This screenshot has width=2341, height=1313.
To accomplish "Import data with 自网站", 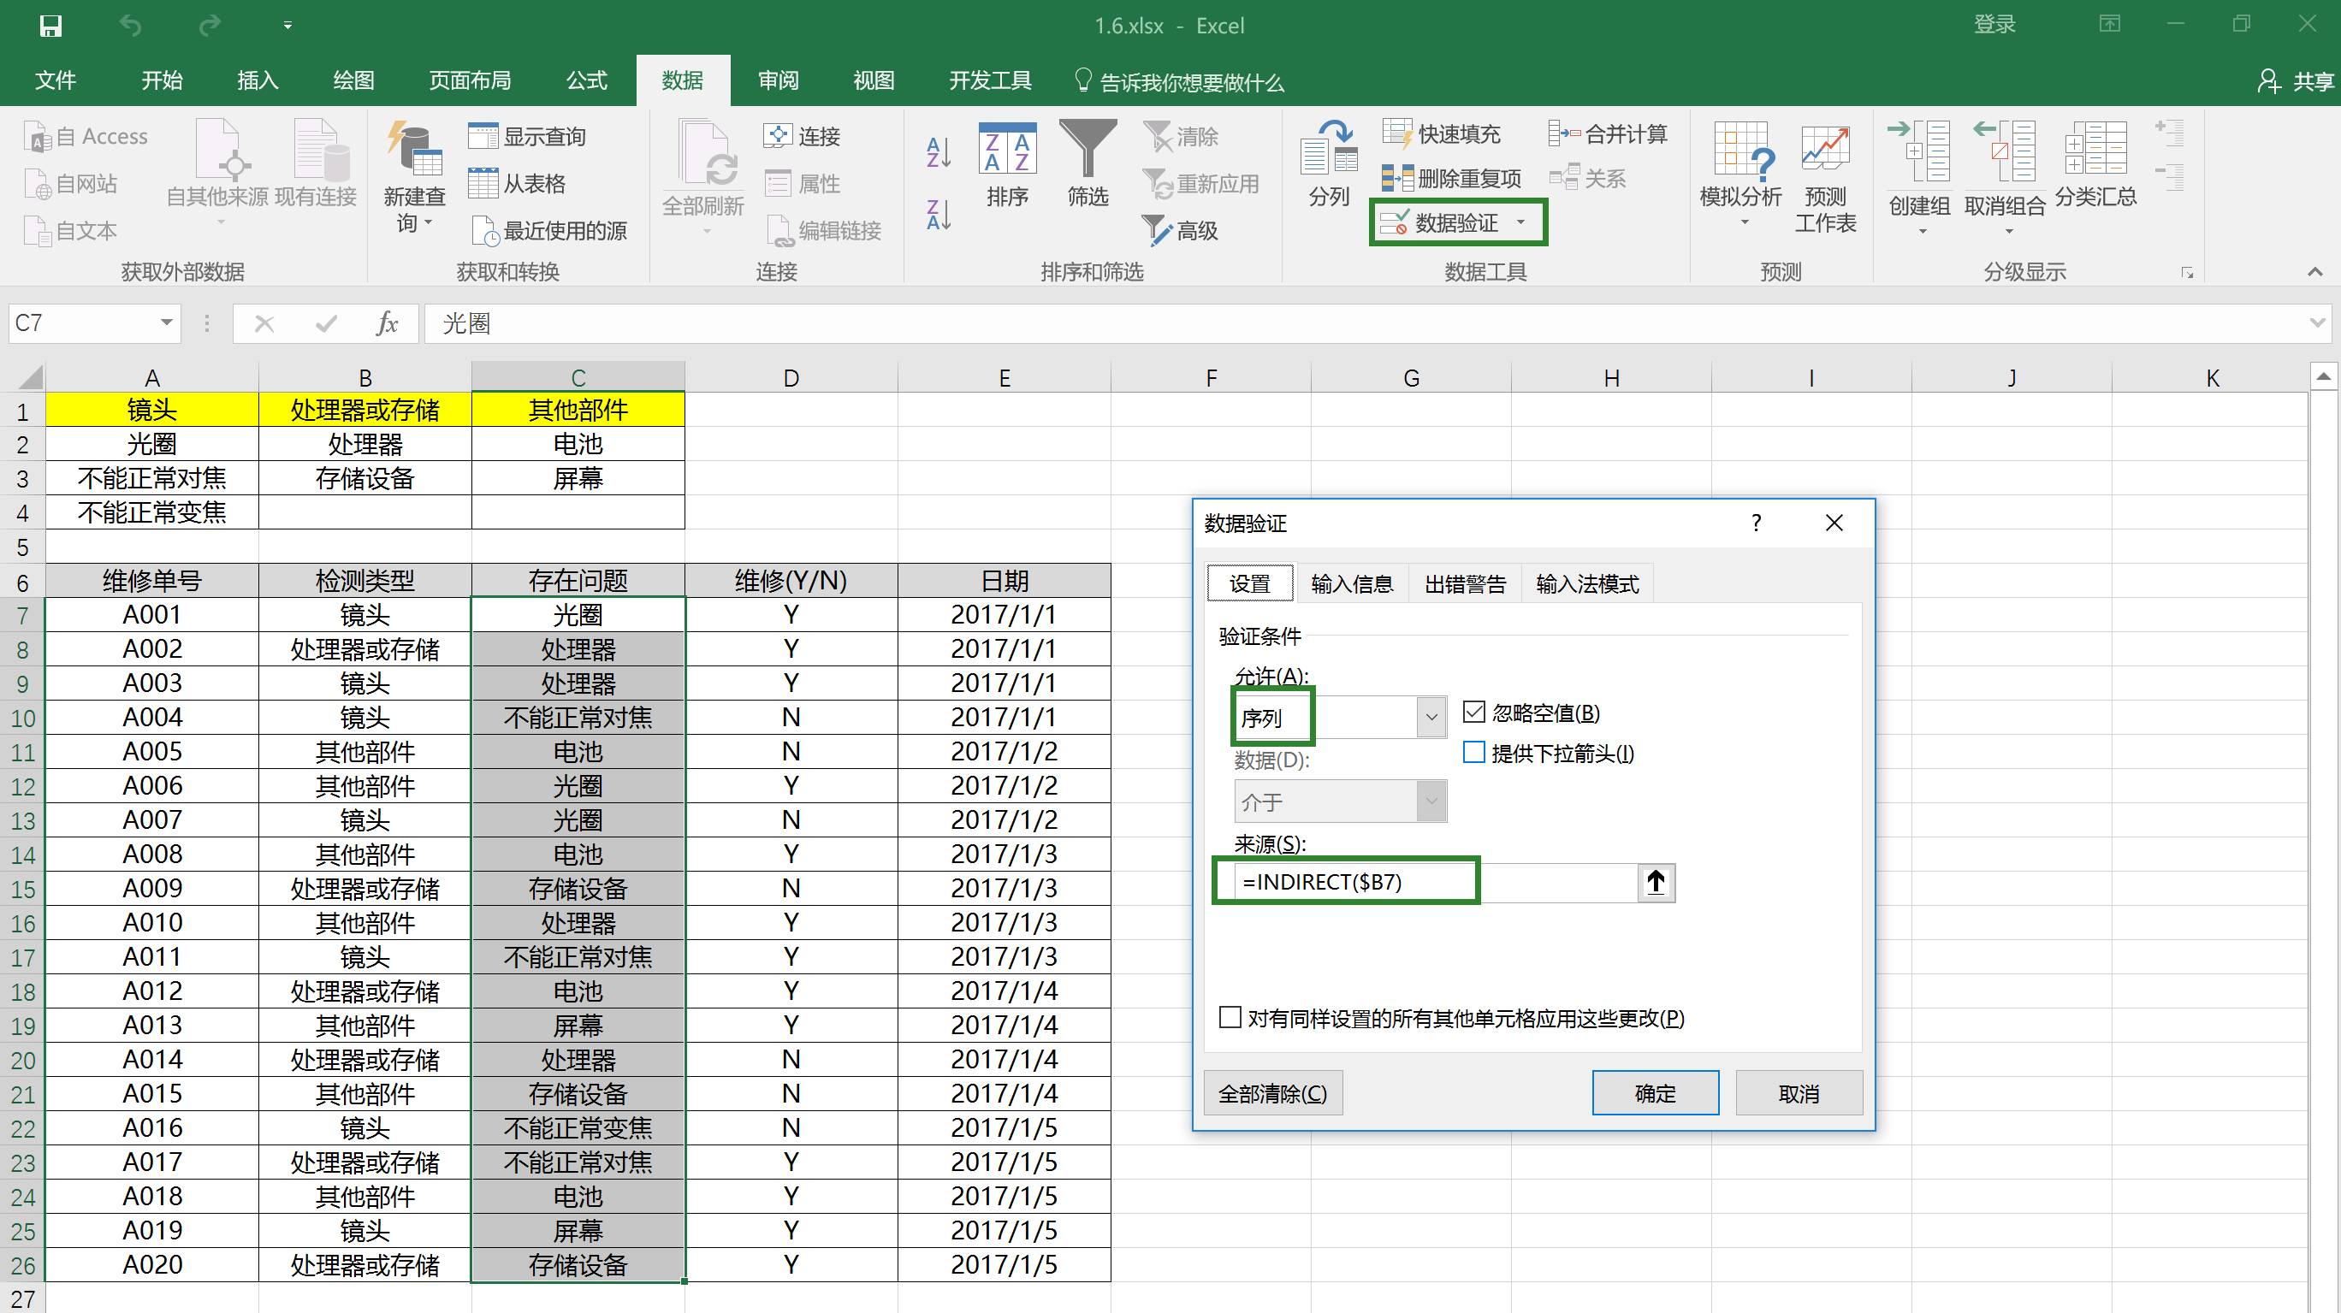I will pyautogui.click(x=71, y=184).
